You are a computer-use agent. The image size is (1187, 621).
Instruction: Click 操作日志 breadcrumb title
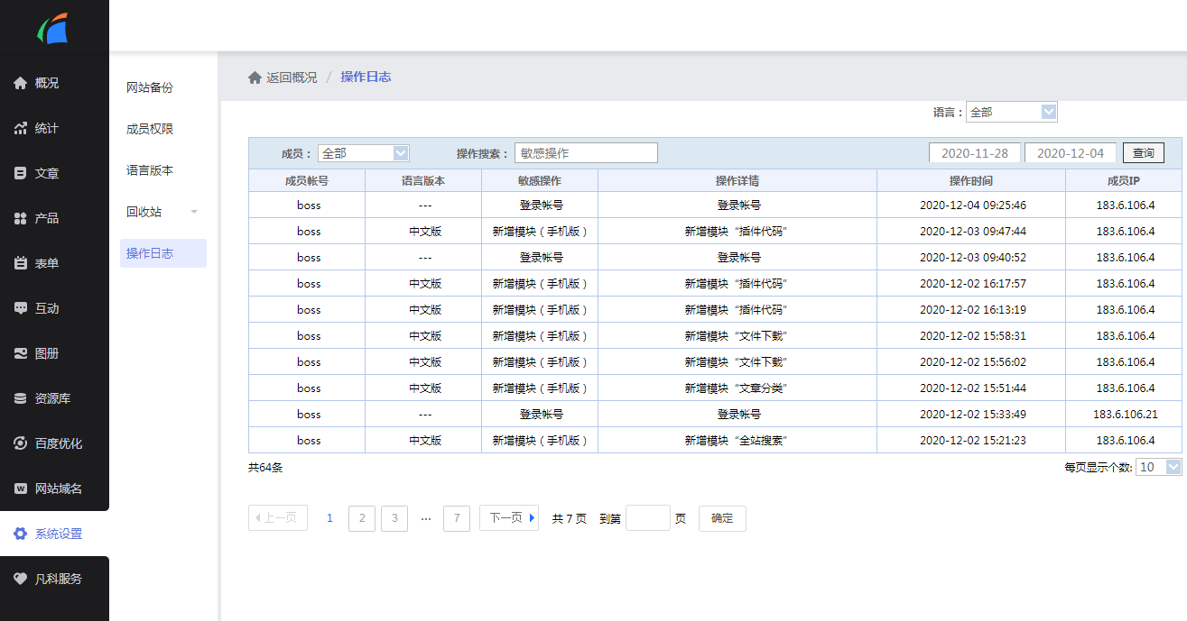tap(366, 78)
